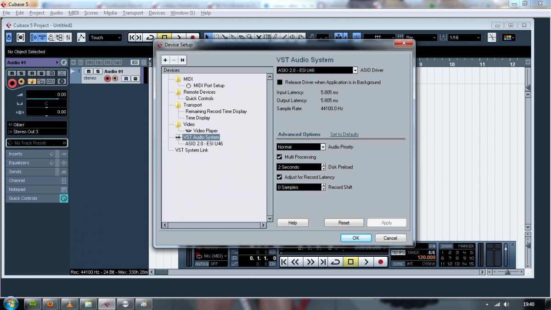Adjust horizontal zoom slider at bottom right
This screenshot has width=551, height=310.
click(x=508, y=272)
